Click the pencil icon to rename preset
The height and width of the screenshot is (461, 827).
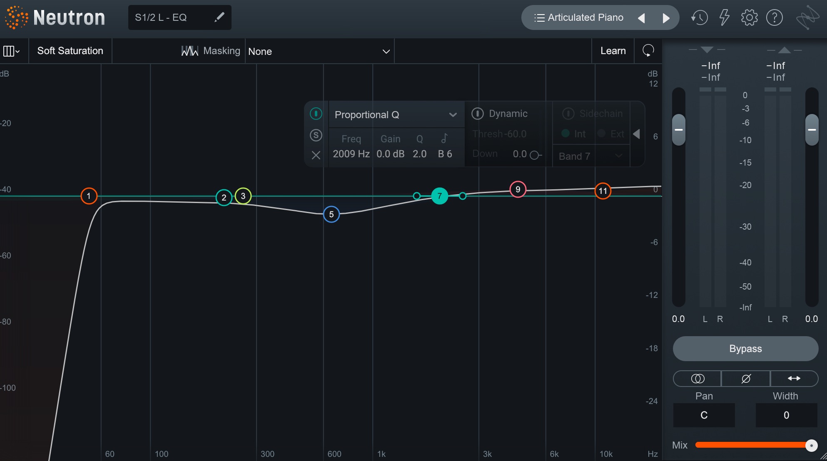tap(219, 17)
